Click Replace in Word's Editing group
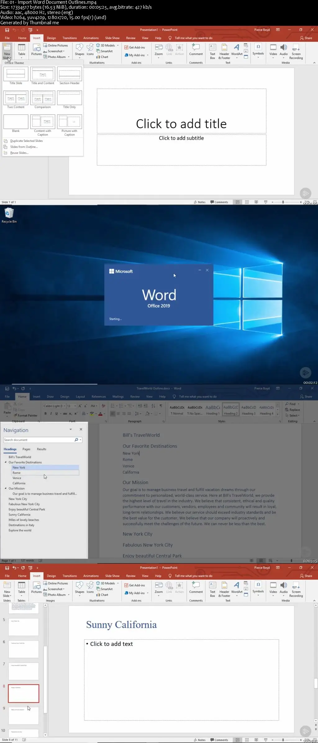 293,410
